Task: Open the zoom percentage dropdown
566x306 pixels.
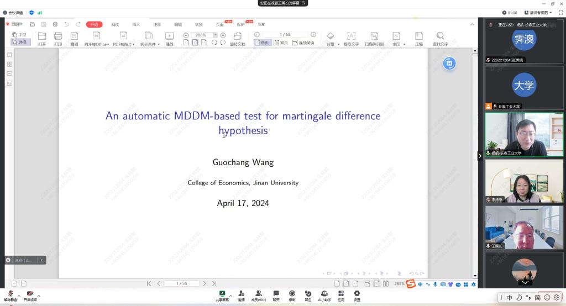Action: coord(216,35)
